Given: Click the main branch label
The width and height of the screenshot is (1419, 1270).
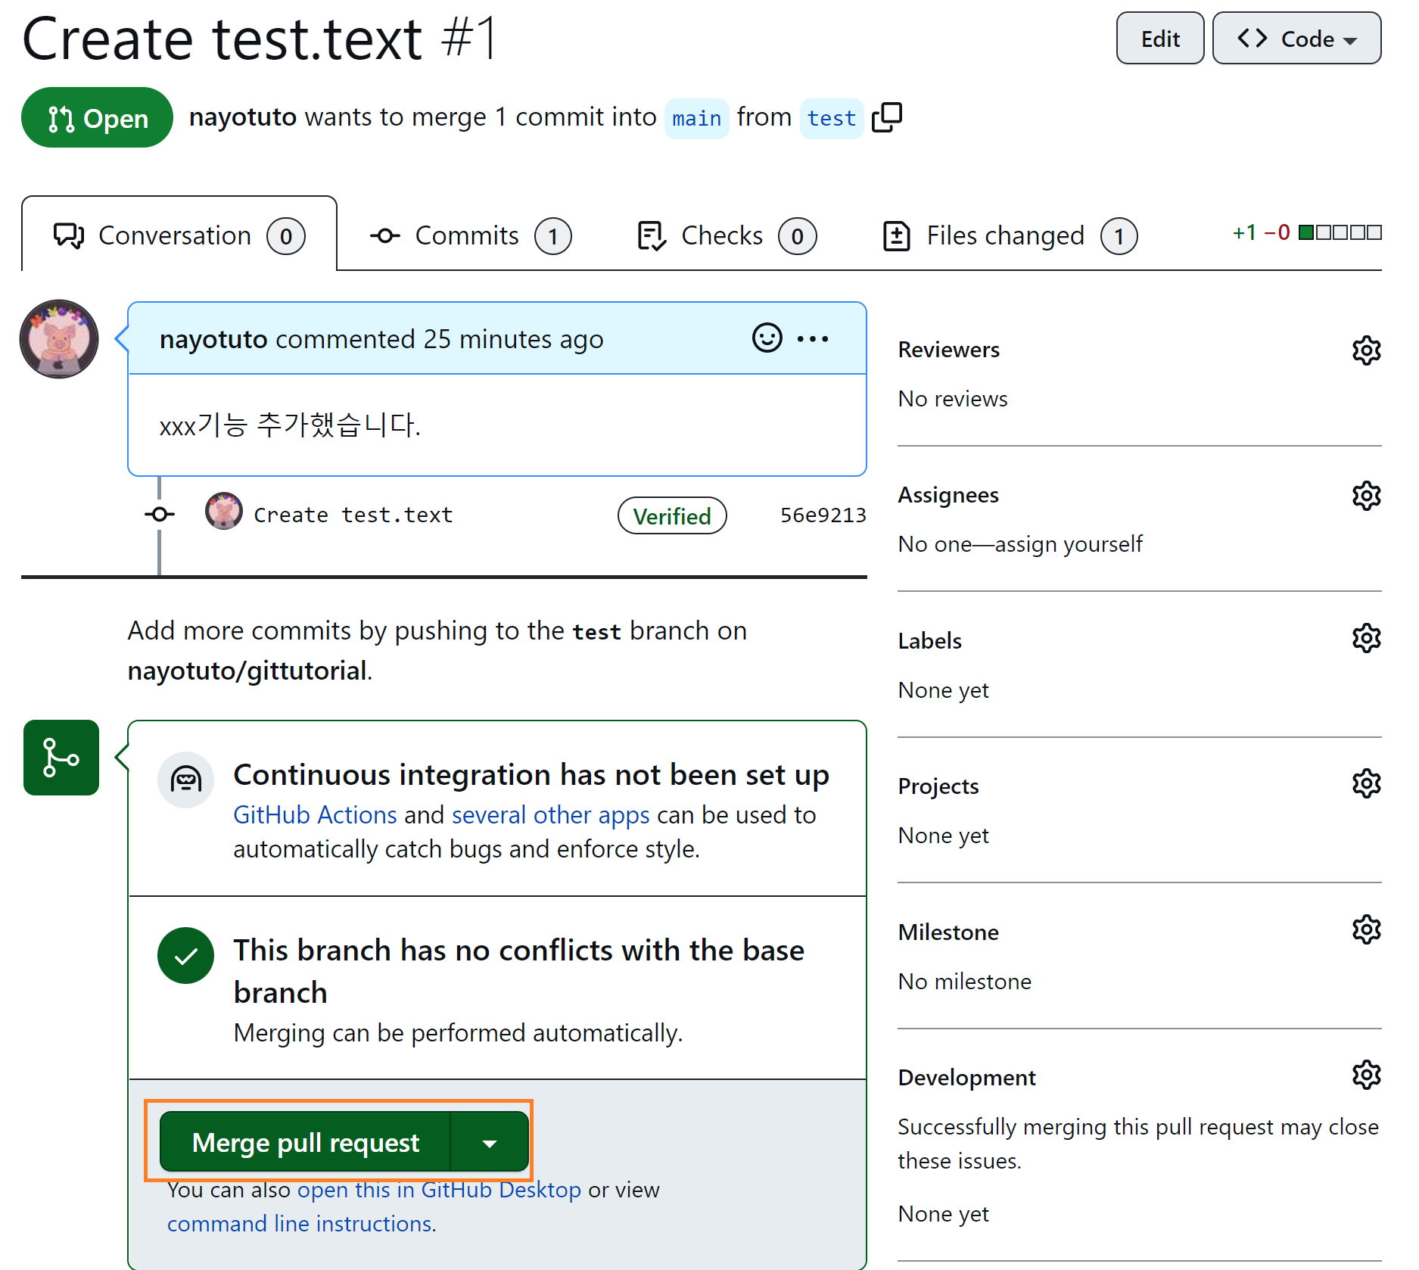Looking at the screenshot, I should pyautogui.click(x=696, y=119).
